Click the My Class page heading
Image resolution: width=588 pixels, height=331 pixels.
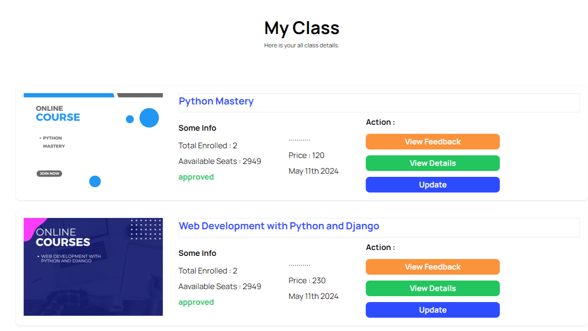click(301, 28)
